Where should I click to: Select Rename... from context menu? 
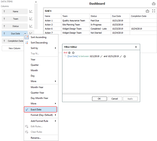(x=36, y=138)
